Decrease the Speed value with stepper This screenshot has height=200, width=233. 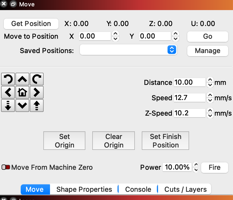[x=210, y=100]
